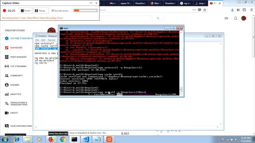
Task: Open Notepad taskbar icon
Action: [x=98, y=139]
